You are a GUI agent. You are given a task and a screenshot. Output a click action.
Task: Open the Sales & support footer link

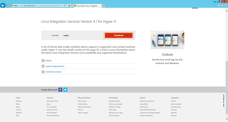click(83, 113)
